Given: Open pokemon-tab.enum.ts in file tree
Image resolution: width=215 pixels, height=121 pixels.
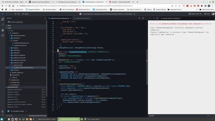Looking at the screenshot, I should (20, 43).
